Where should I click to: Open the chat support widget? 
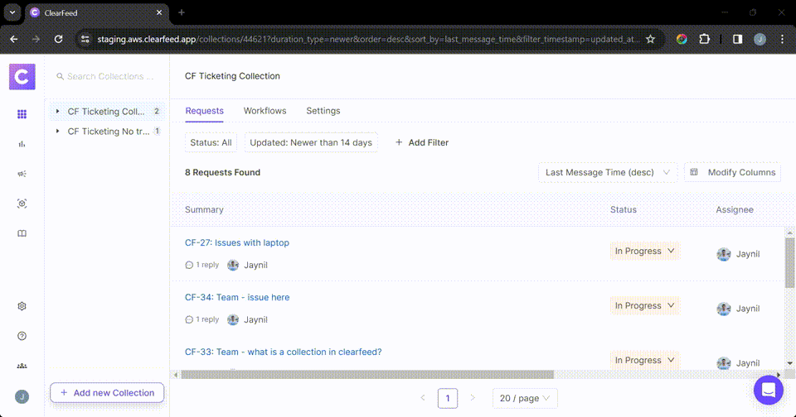click(x=768, y=390)
